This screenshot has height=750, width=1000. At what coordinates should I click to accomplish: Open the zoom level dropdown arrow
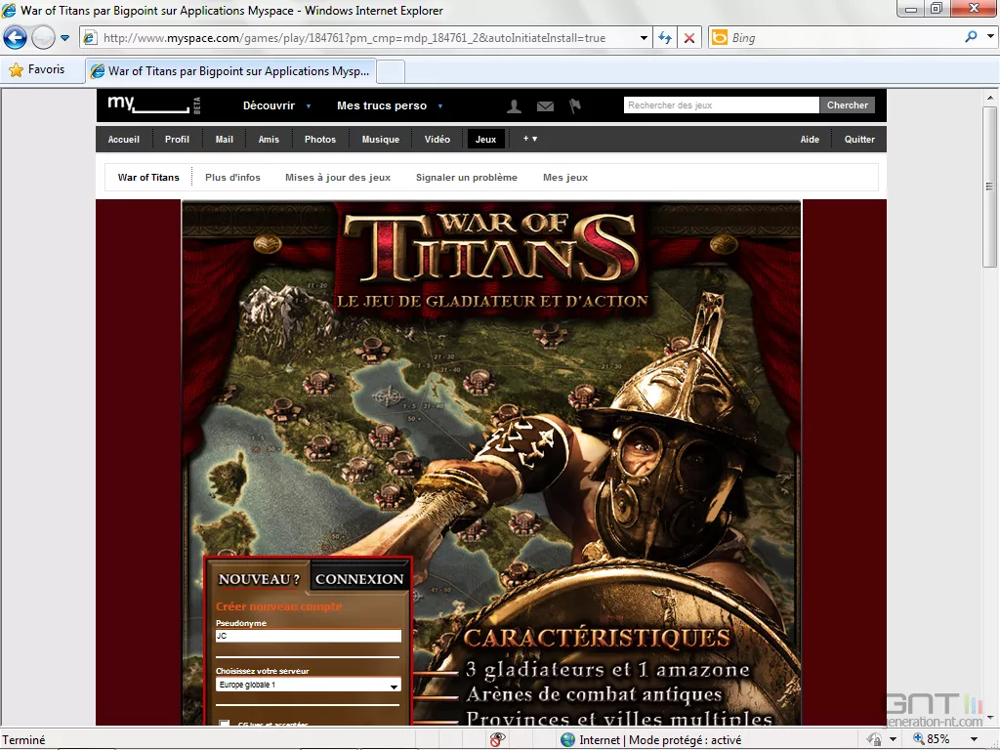tap(974, 740)
